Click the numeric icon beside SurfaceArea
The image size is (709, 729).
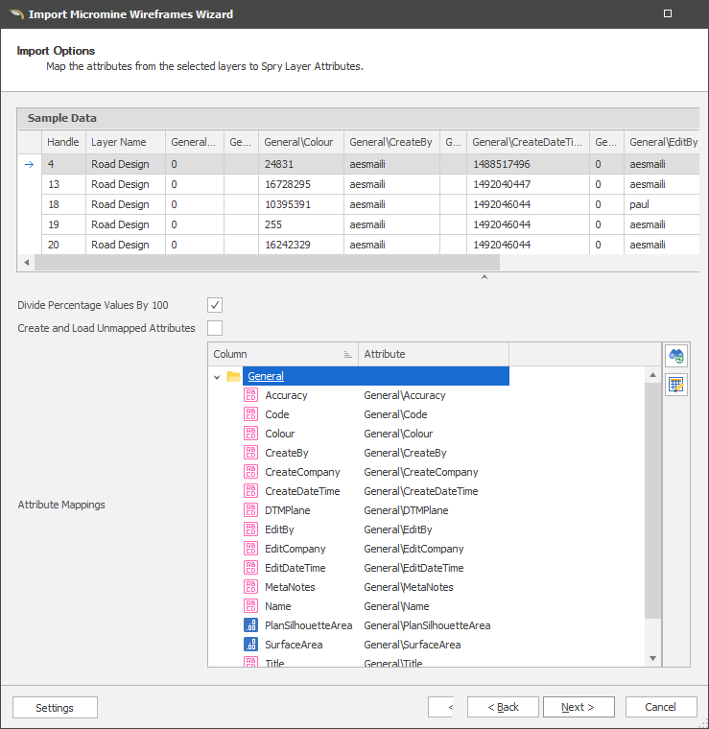(x=250, y=645)
